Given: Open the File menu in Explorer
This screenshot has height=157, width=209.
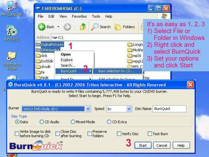Looking at the screenshot, I should [x=40, y=16].
